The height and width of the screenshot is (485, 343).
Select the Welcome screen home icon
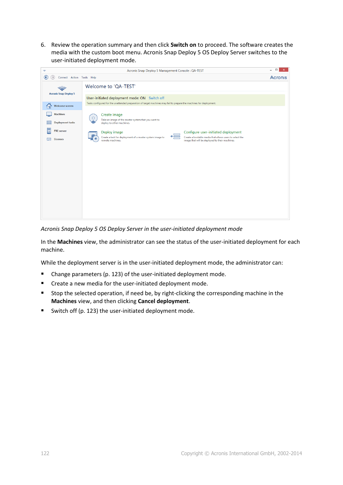coord(49,106)
